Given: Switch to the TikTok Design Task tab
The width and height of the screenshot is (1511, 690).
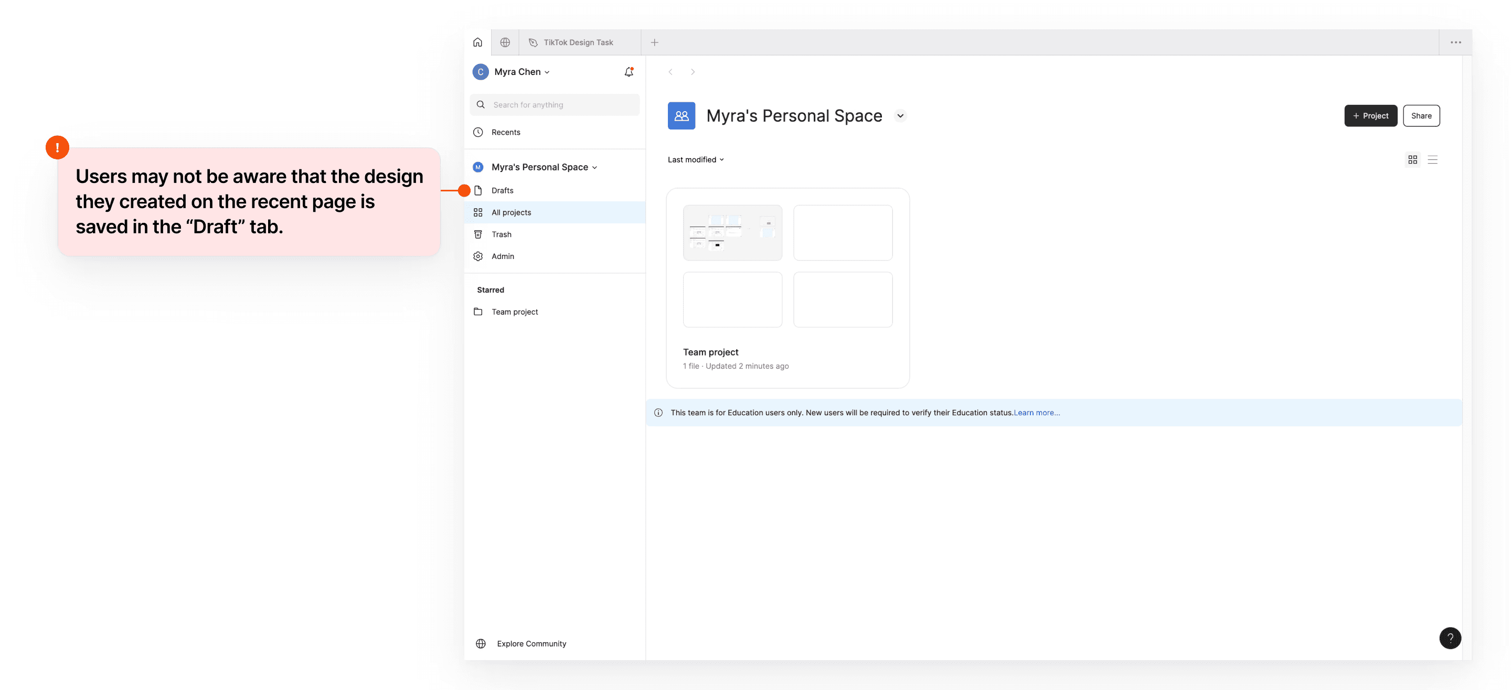Looking at the screenshot, I should tap(577, 42).
